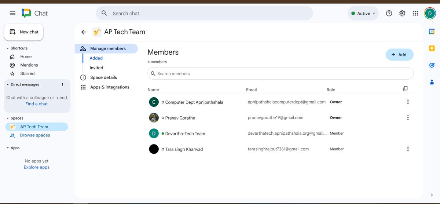Open Settings gear icon

pyautogui.click(x=402, y=13)
